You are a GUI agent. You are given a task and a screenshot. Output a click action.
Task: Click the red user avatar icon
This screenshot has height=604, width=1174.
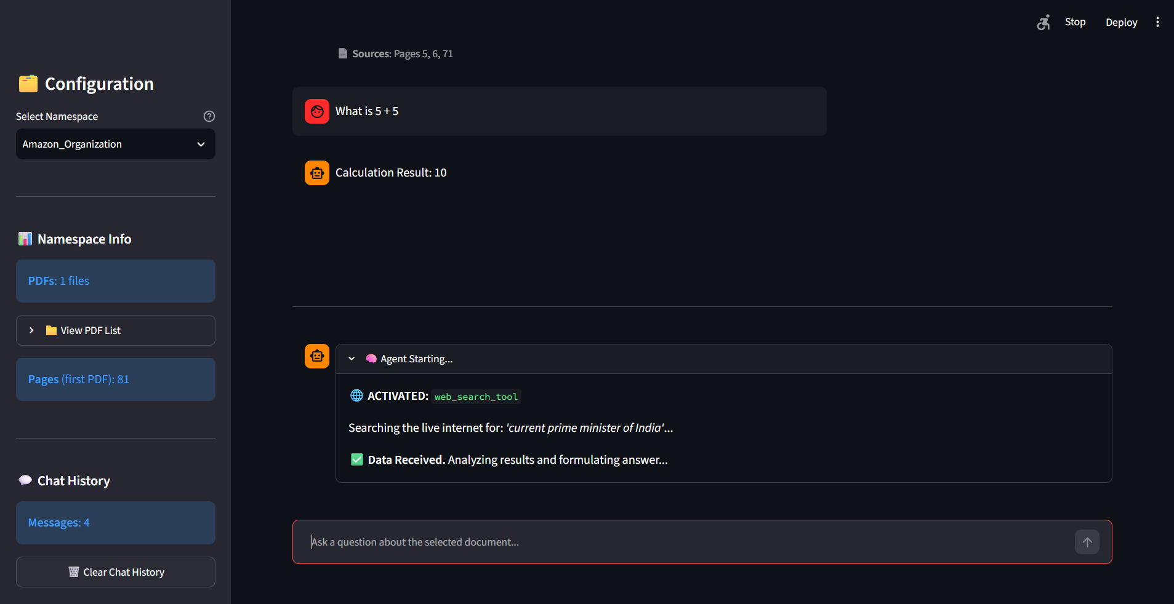coord(317,111)
